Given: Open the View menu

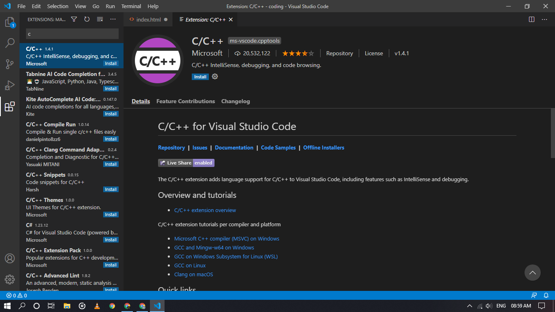Looking at the screenshot, I should 80,6.
